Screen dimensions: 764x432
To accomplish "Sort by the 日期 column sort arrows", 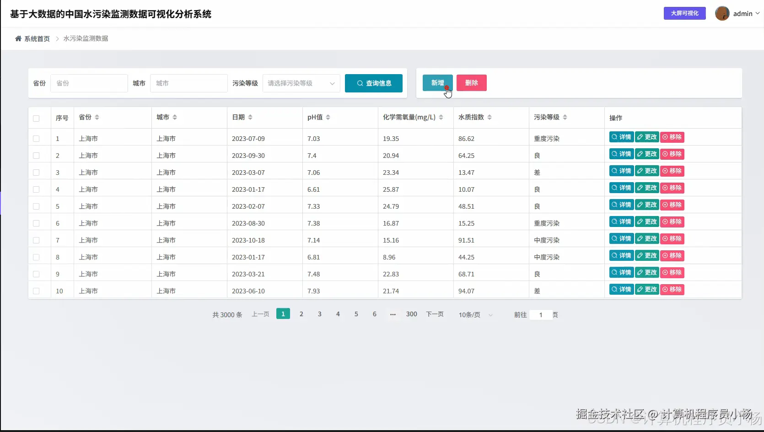I will (x=250, y=118).
